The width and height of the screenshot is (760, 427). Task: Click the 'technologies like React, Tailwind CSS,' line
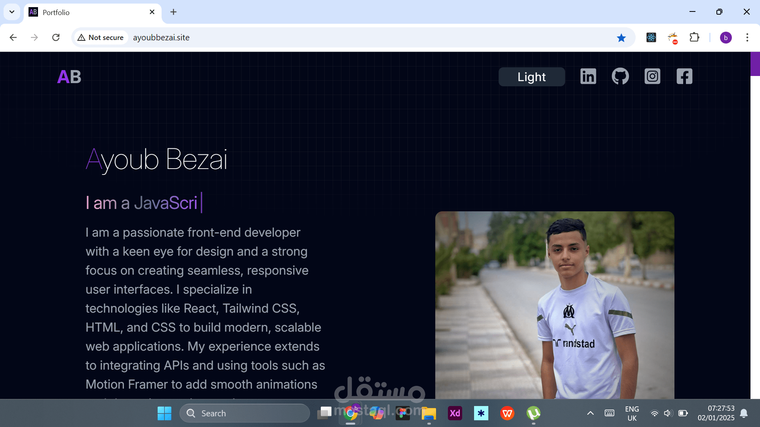pos(192,308)
